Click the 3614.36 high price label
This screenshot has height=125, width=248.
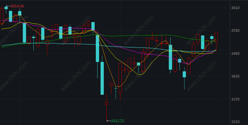click(x=17, y=6)
